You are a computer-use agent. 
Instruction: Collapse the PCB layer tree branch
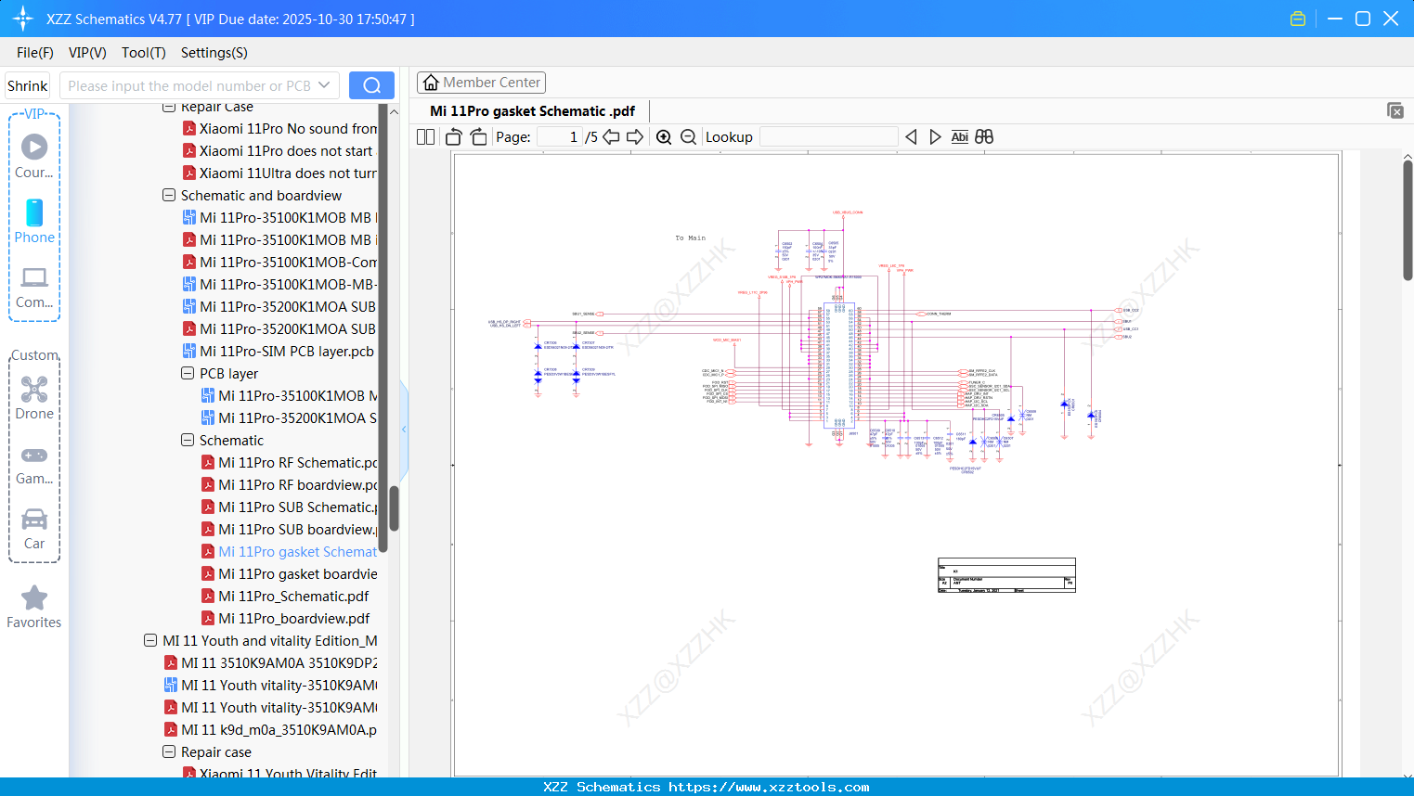point(188,373)
